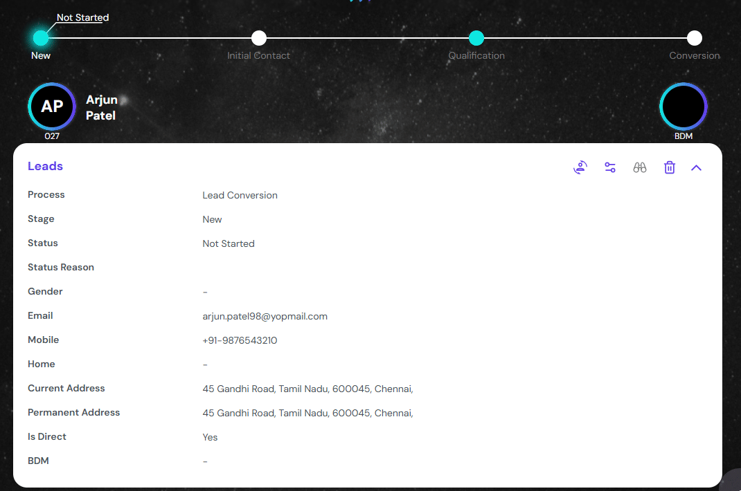Select the New stage node
This screenshot has width=741, height=491.
(41, 38)
